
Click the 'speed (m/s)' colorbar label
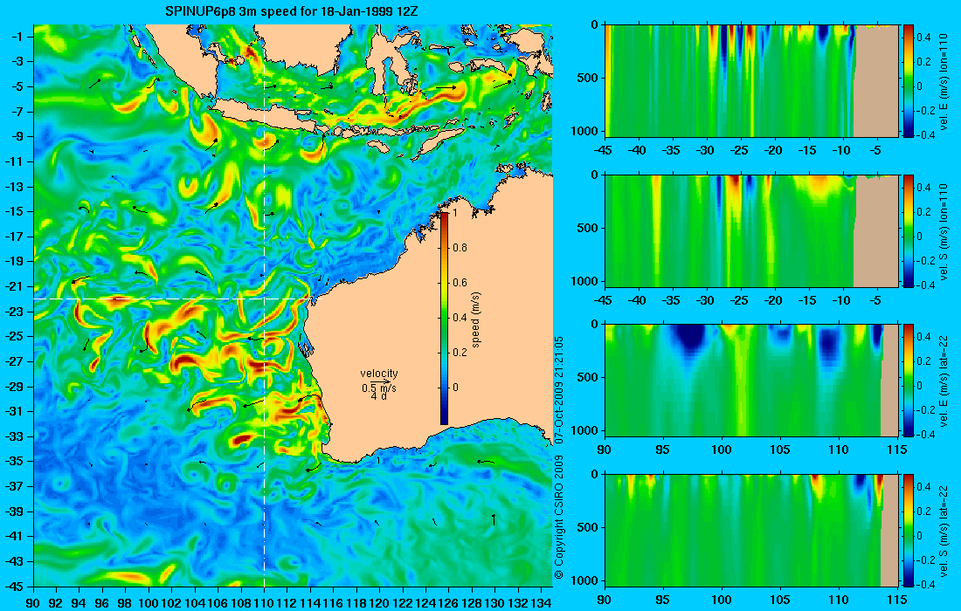pos(476,319)
